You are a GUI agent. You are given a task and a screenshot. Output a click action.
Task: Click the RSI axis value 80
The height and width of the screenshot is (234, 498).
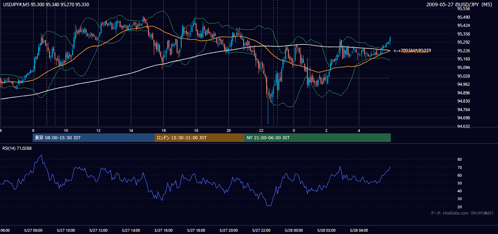coord(459,160)
